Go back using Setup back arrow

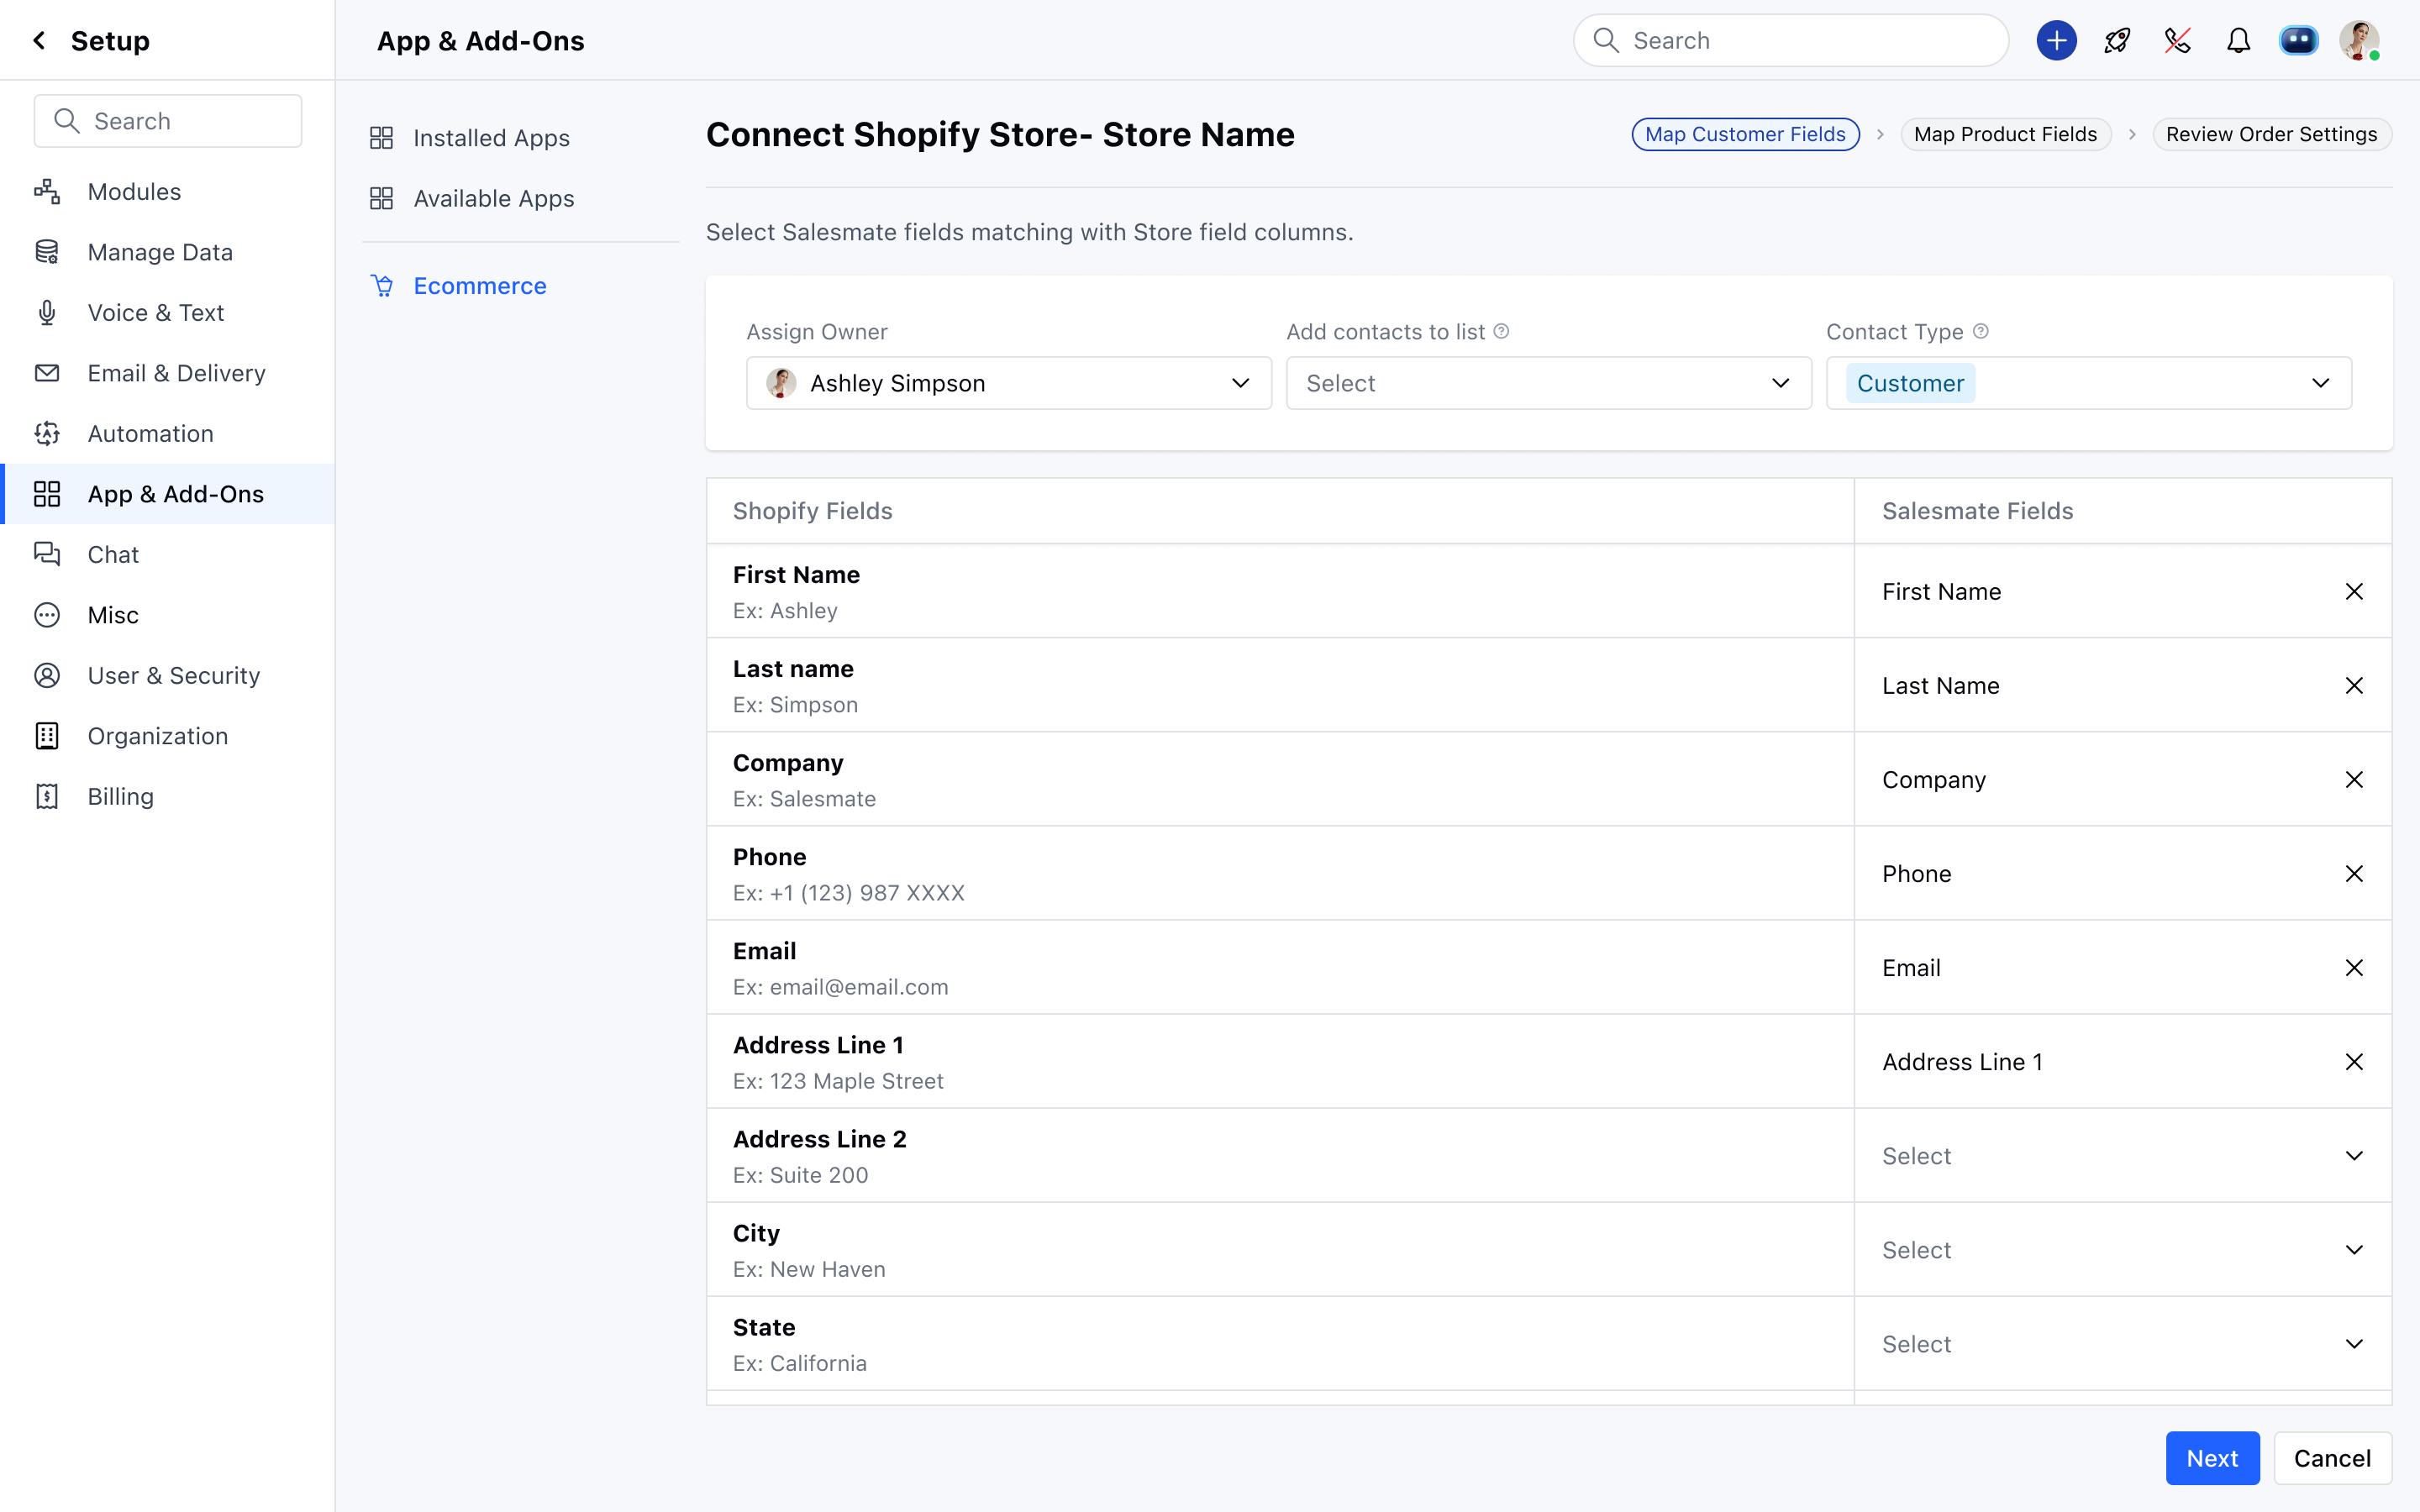[39, 40]
